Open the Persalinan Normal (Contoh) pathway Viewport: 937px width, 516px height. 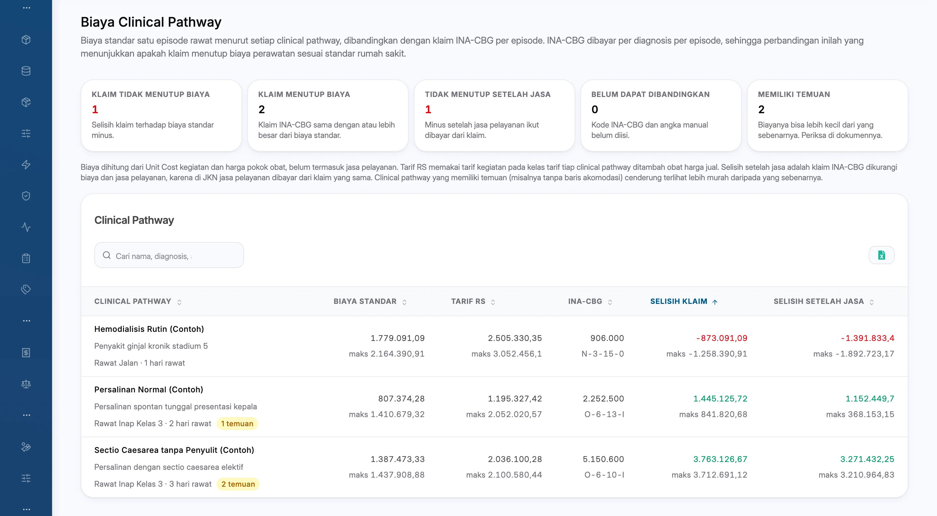click(148, 390)
